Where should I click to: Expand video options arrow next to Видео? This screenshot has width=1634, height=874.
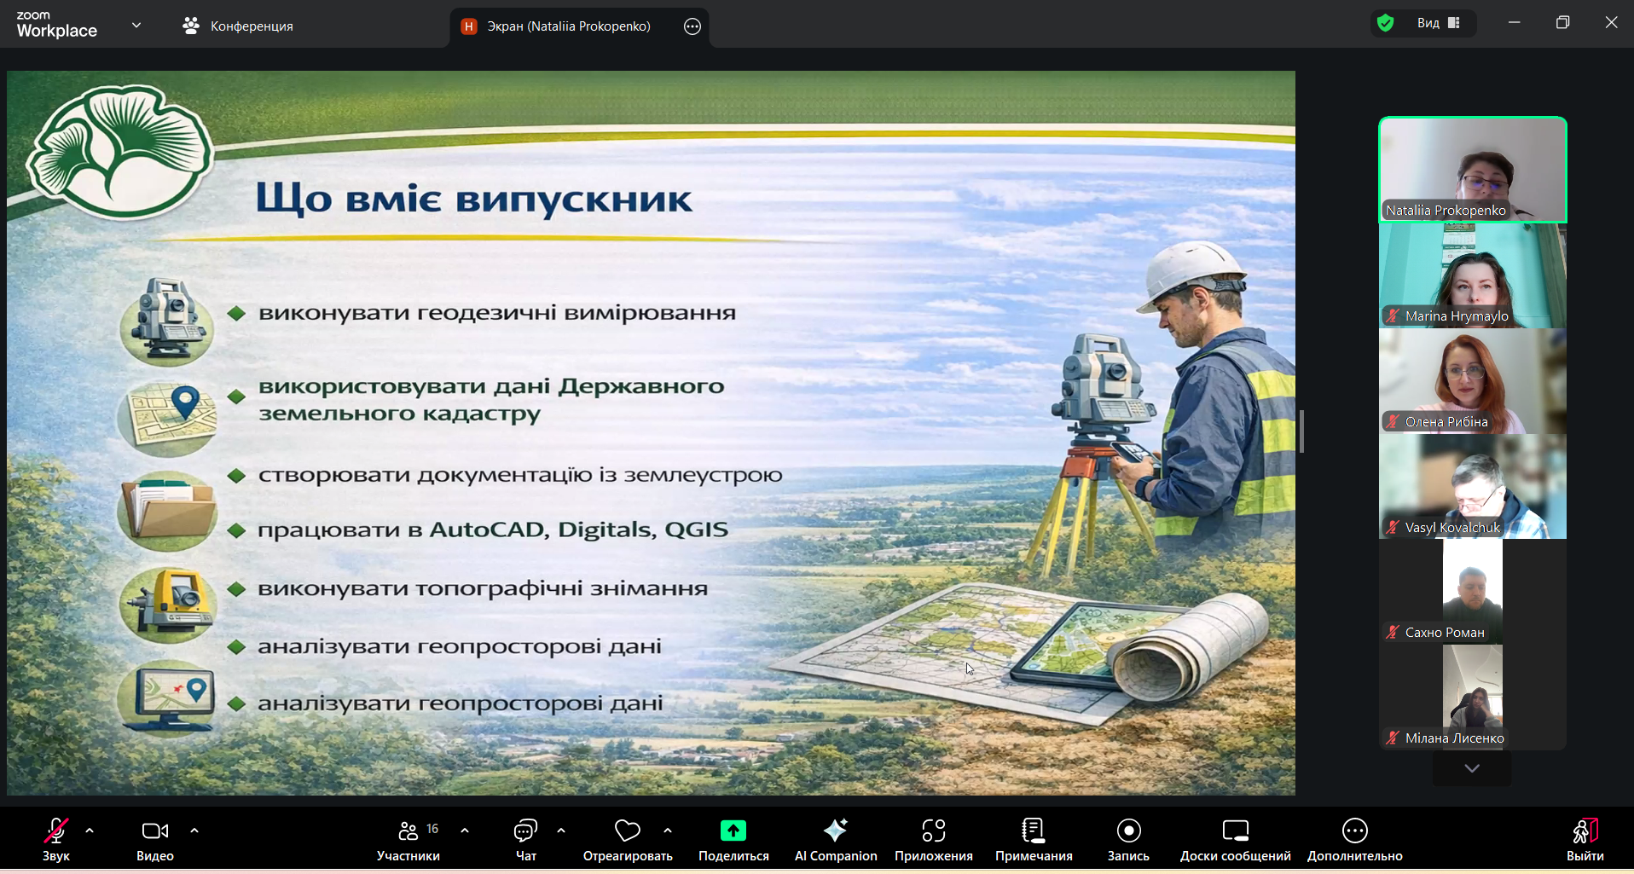194,830
